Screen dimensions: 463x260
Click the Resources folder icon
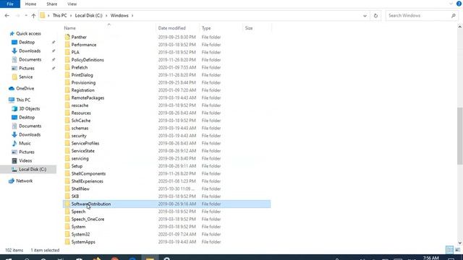pyautogui.click(x=67, y=113)
